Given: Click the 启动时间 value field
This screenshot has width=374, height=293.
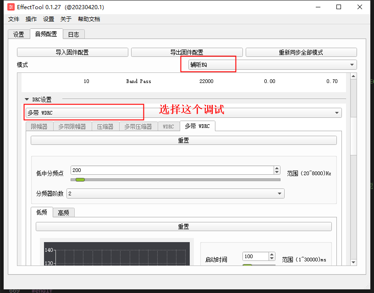Looking at the screenshot, I should pyautogui.click(x=255, y=256).
